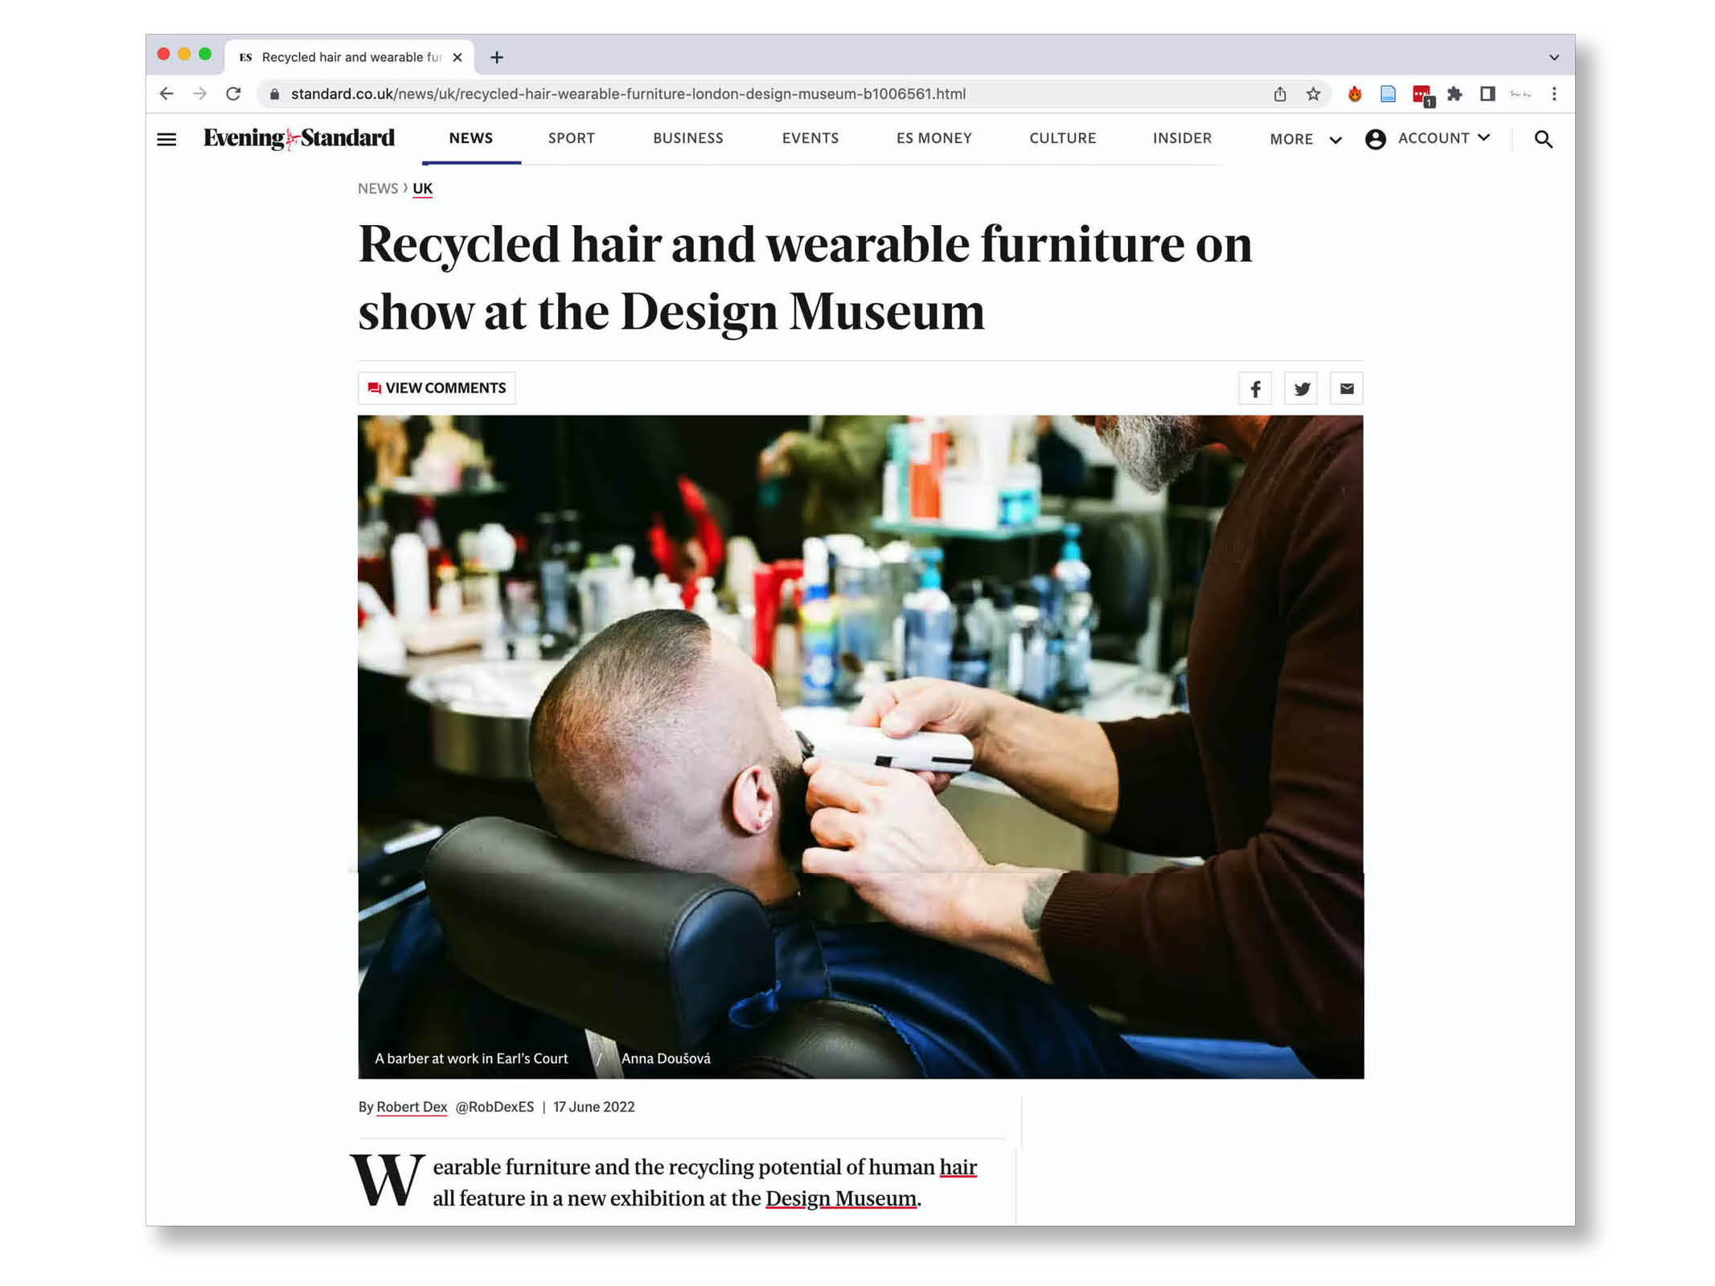The width and height of the screenshot is (1715, 1286).
Task: Go to the CULTURE section
Action: (1062, 138)
